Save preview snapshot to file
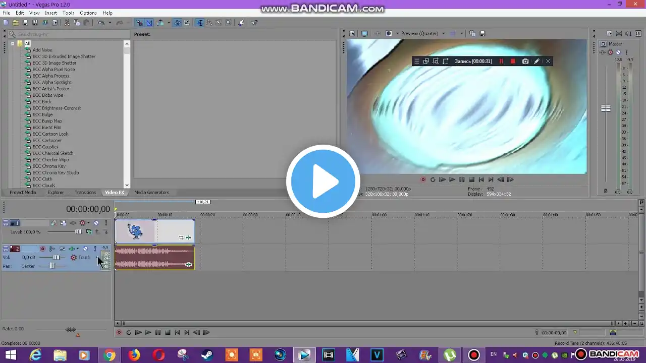The image size is (646, 363). (482, 34)
